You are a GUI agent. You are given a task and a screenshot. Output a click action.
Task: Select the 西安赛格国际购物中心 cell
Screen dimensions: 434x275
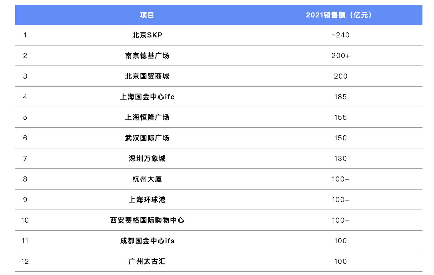pyautogui.click(x=147, y=220)
